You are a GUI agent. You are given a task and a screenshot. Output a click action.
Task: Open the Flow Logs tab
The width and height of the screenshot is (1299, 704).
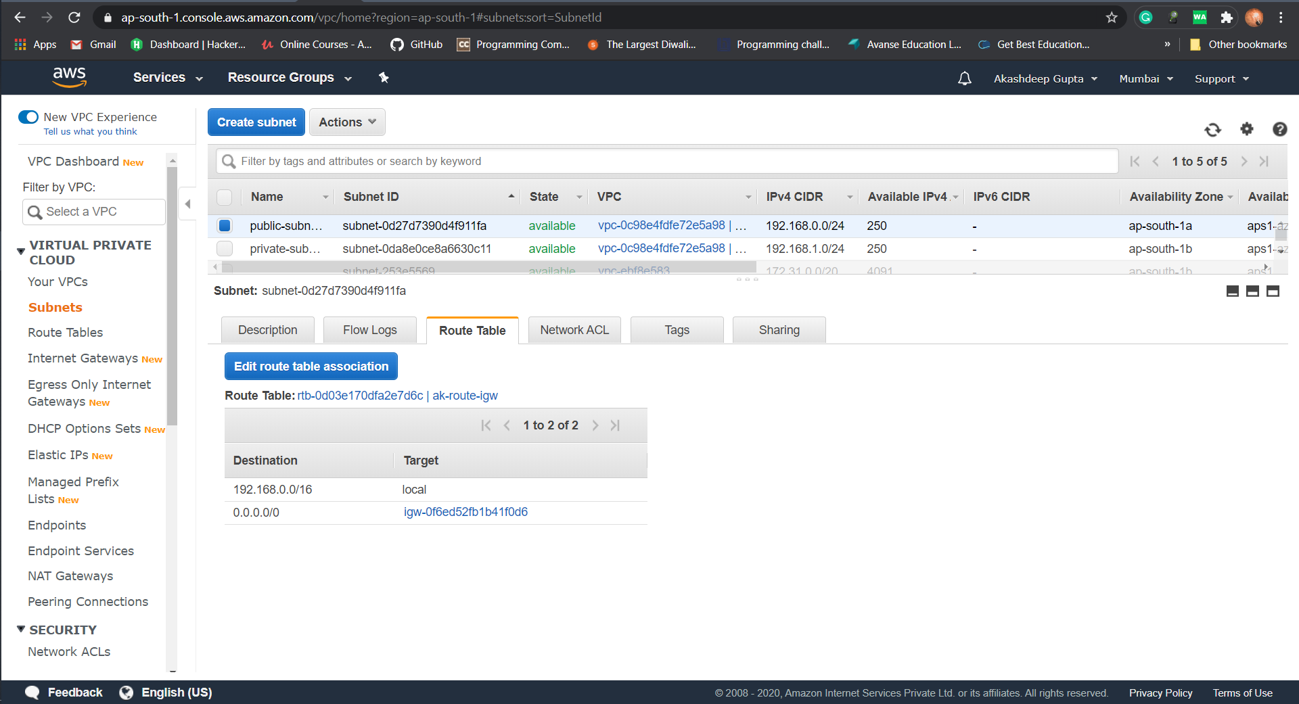[x=369, y=330]
